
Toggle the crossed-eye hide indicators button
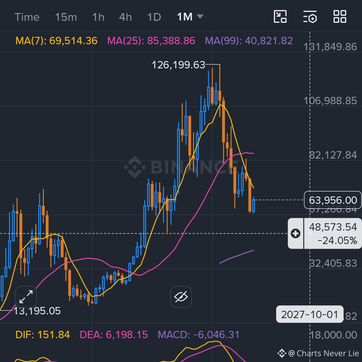pyautogui.click(x=181, y=297)
